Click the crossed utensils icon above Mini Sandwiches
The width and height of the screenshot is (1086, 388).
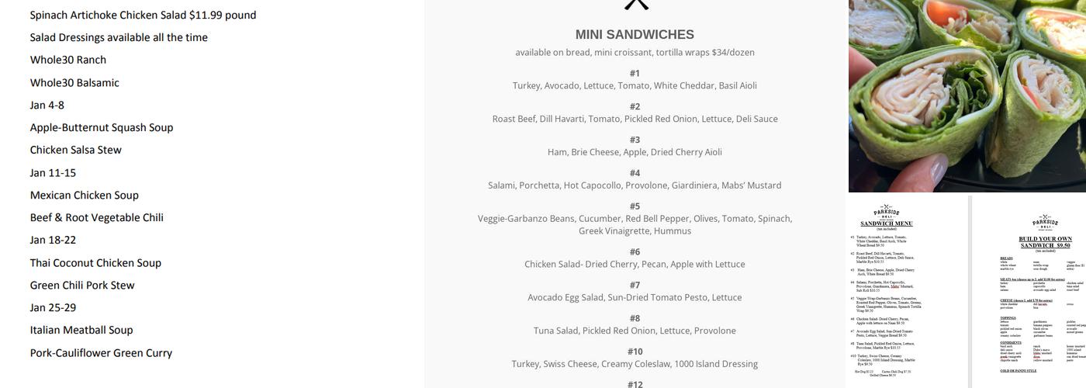click(x=635, y=4)
